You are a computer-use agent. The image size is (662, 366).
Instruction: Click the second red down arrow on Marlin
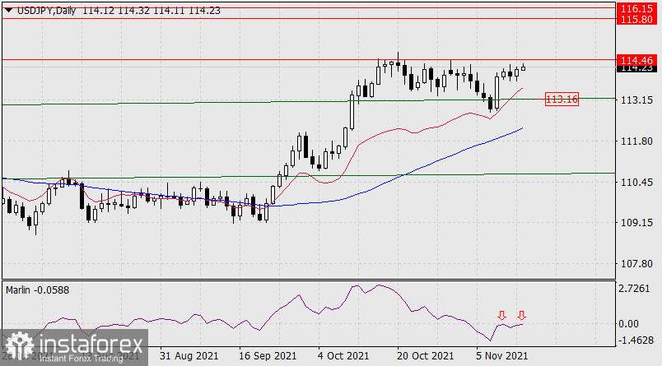pos(521,315)
